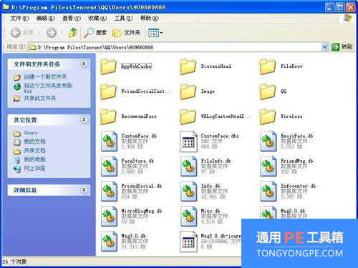Click 共享此文件夹 task link
The image size is (358, 268).
tap(40, 98)
